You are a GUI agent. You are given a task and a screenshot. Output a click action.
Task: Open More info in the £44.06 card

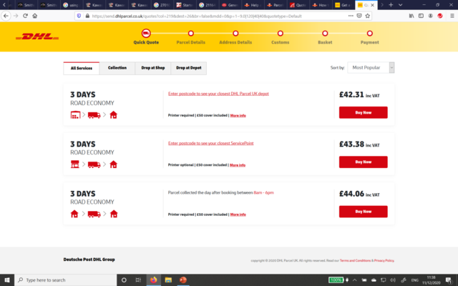[x=238, y=214]
